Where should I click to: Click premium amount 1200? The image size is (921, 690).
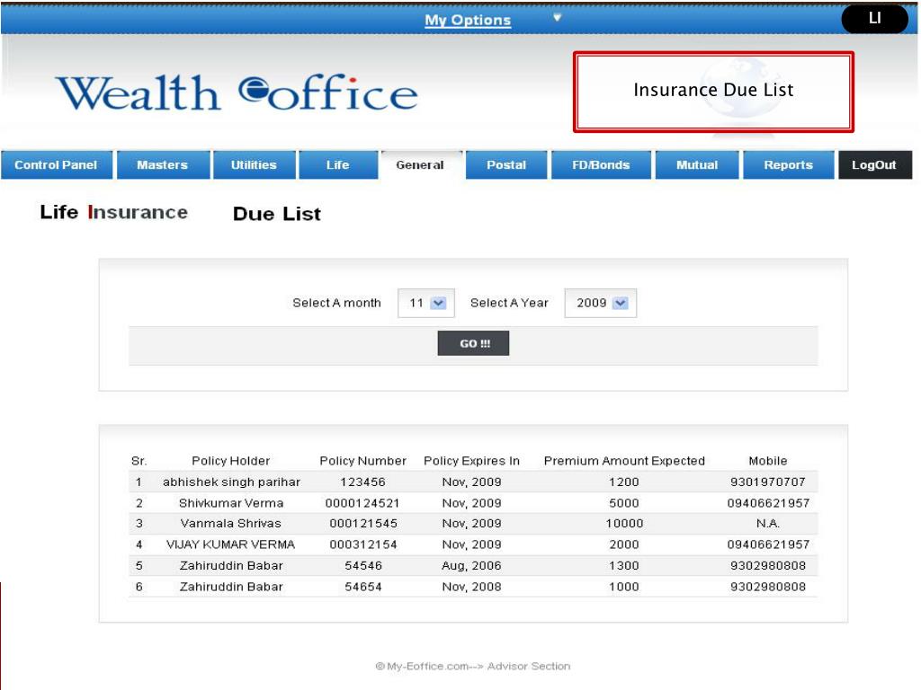624,482
